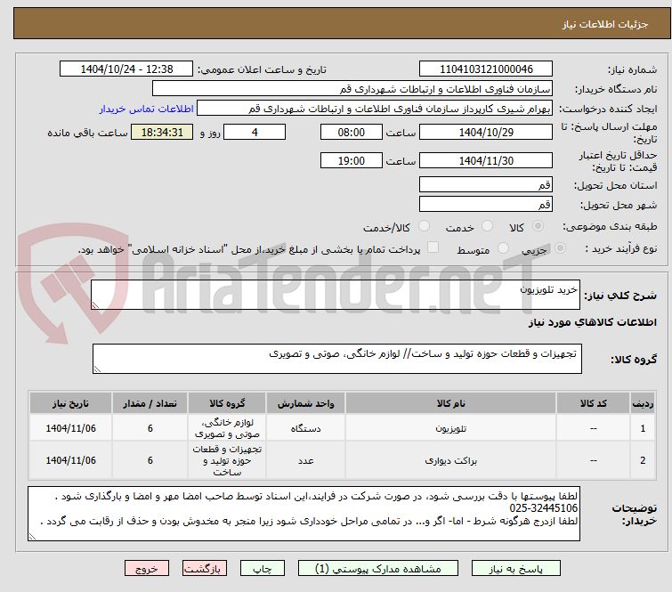Click the request creator field بهرام شیری

point(375,109)
